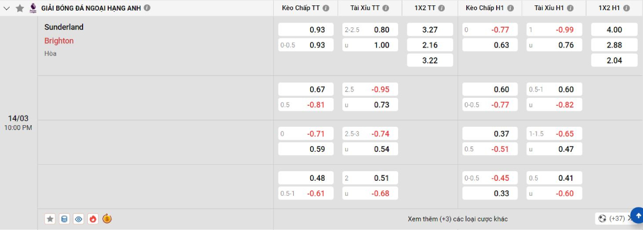Bet Sunderland win at 3.27 odds
643x230 pixels.
[x=430, y=30]
